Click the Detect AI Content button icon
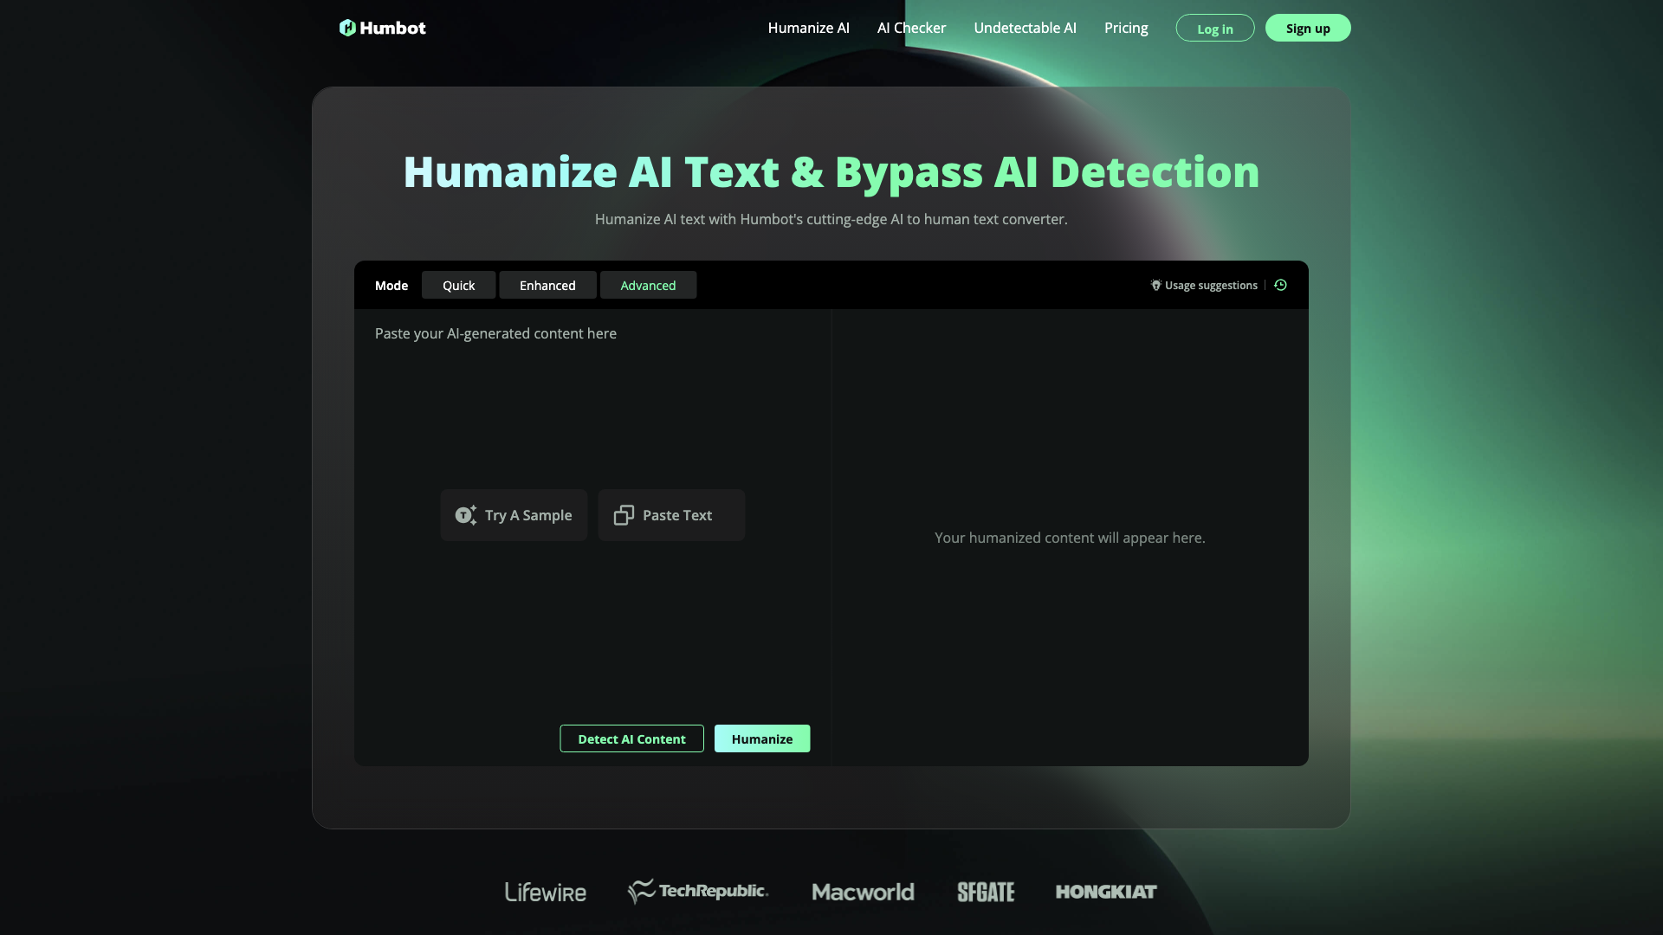 (x=631, y=738)
